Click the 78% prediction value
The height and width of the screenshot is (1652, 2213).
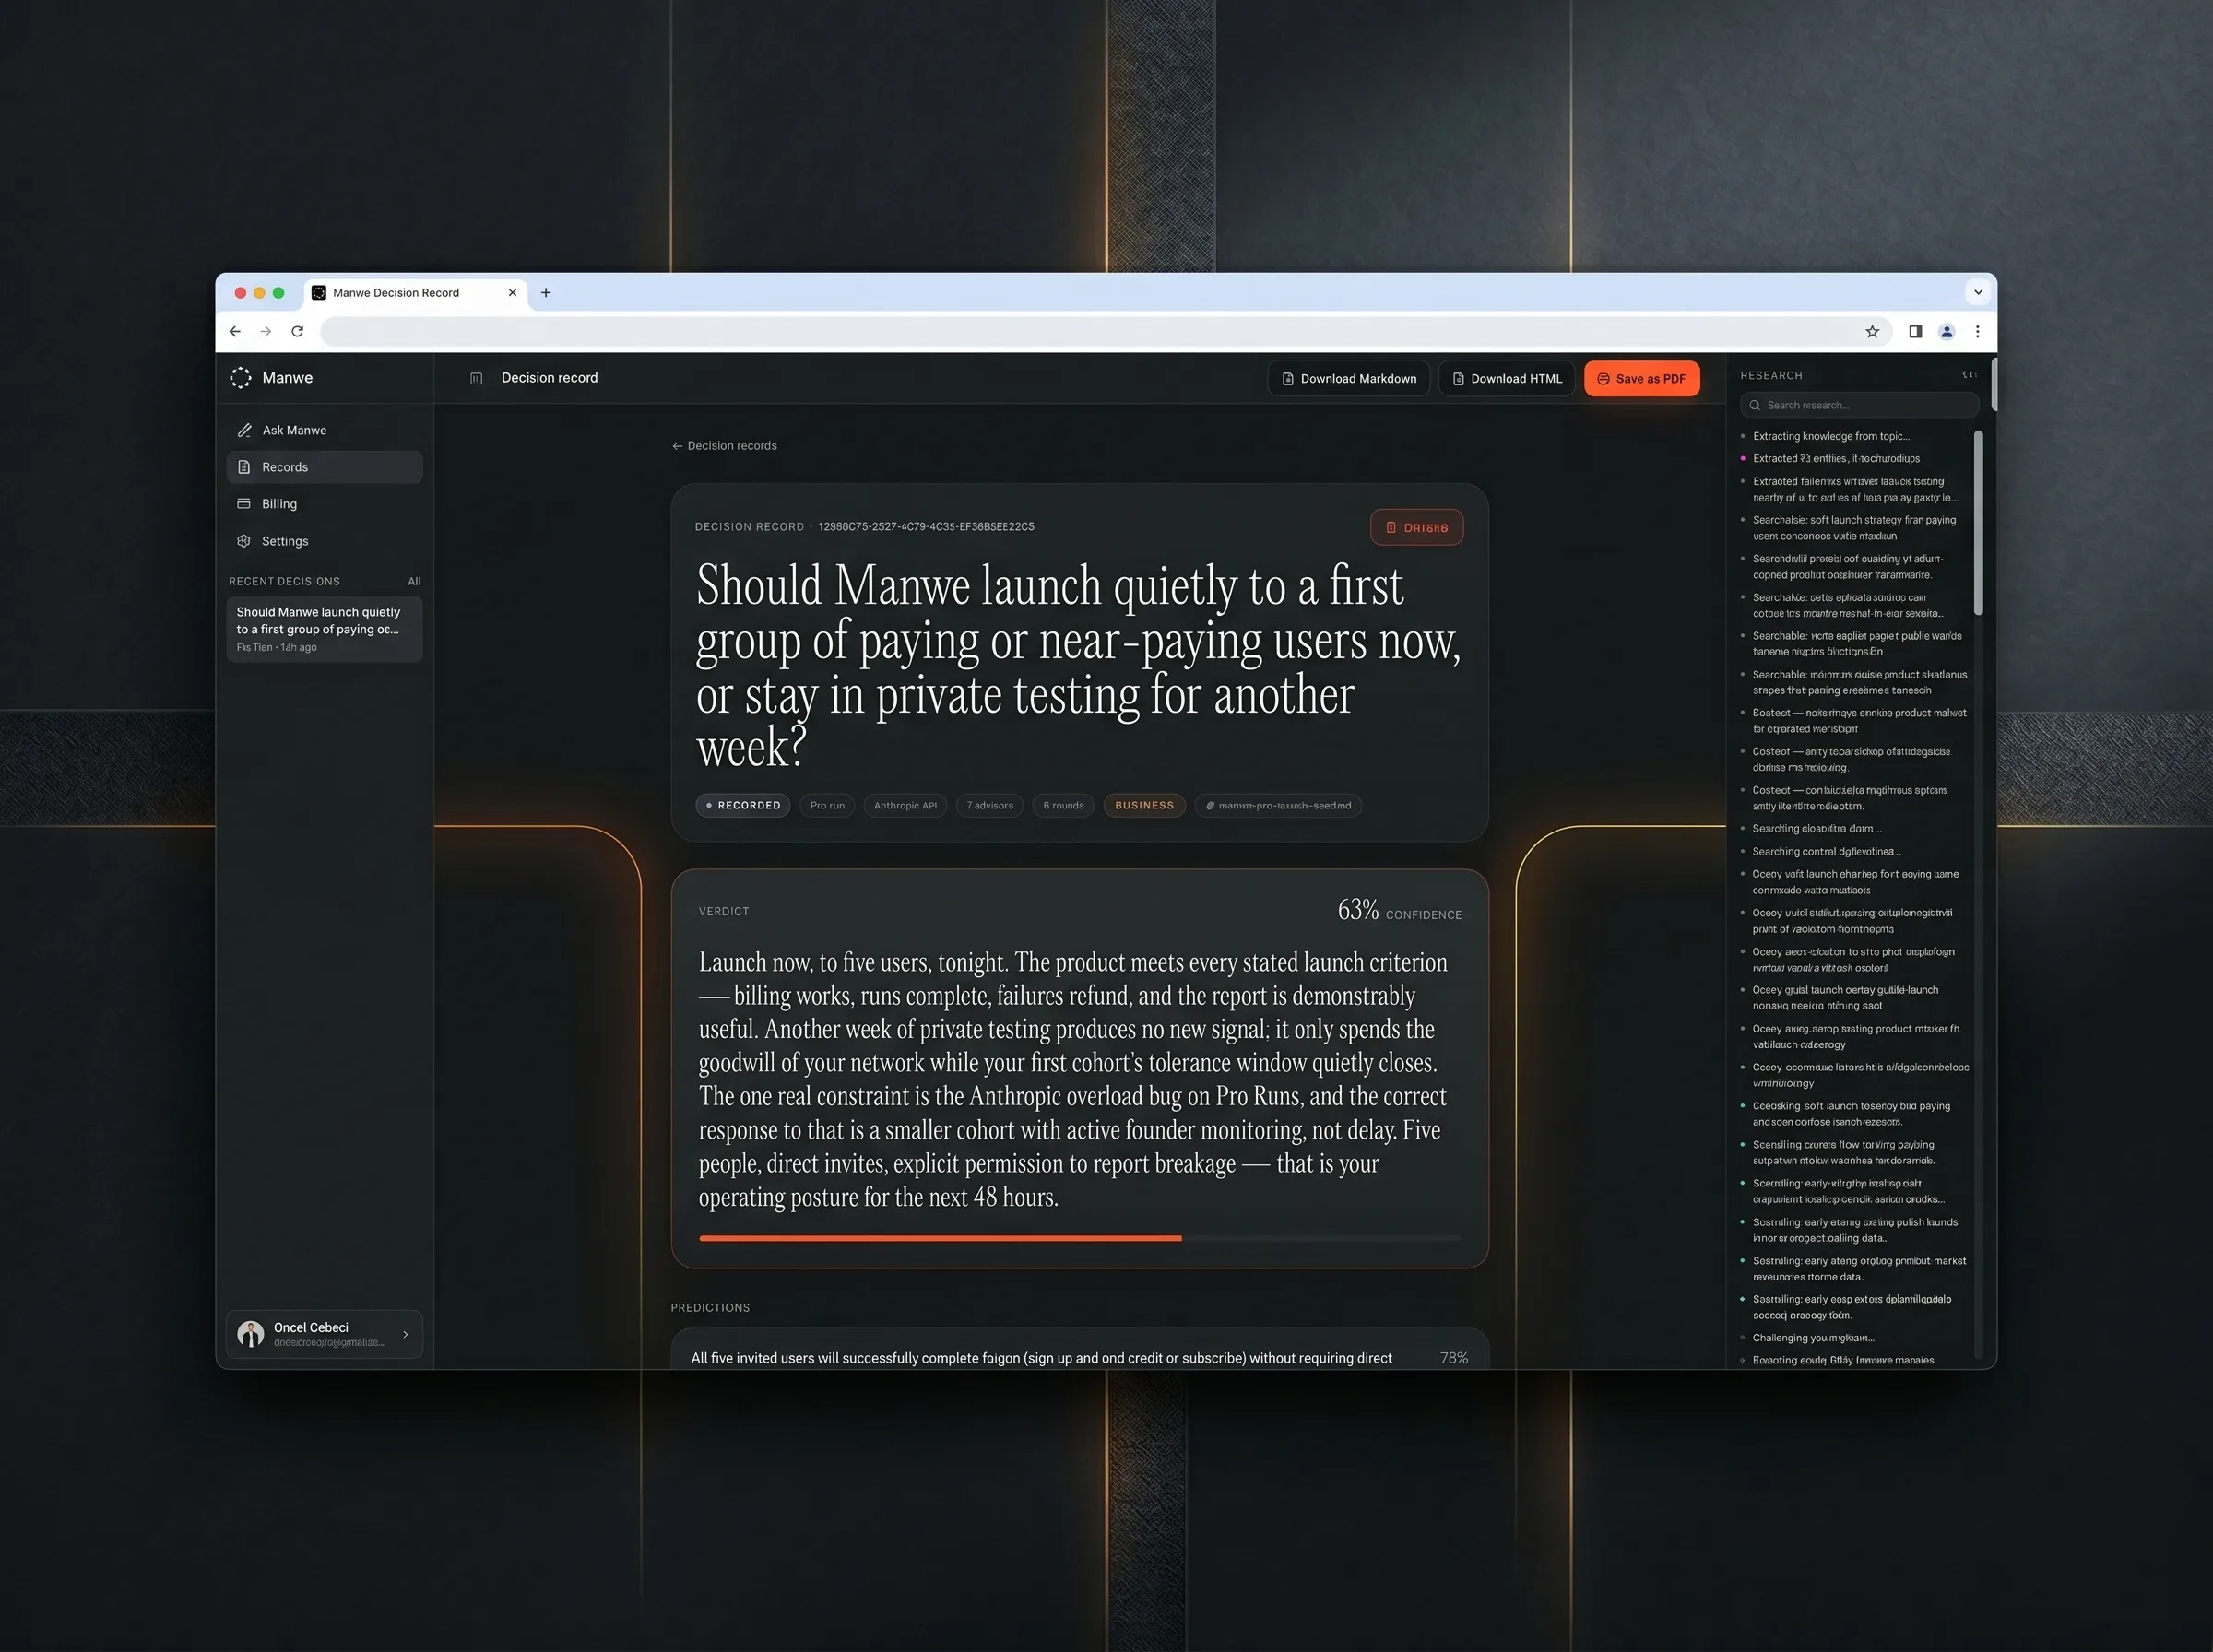click(x=1453, y=1357)
